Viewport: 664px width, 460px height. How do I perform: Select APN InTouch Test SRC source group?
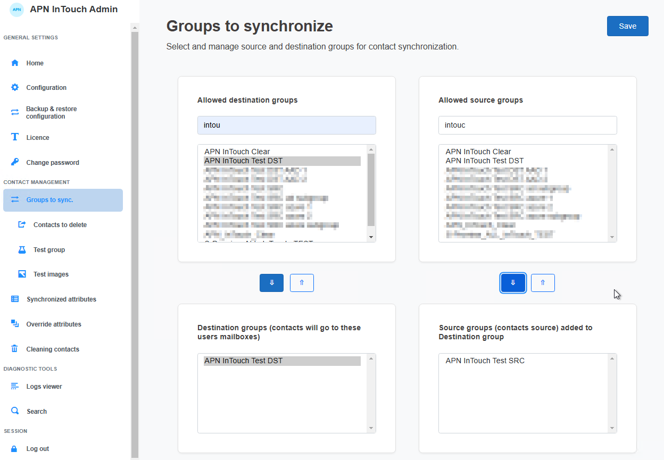(x=485, y=361)
